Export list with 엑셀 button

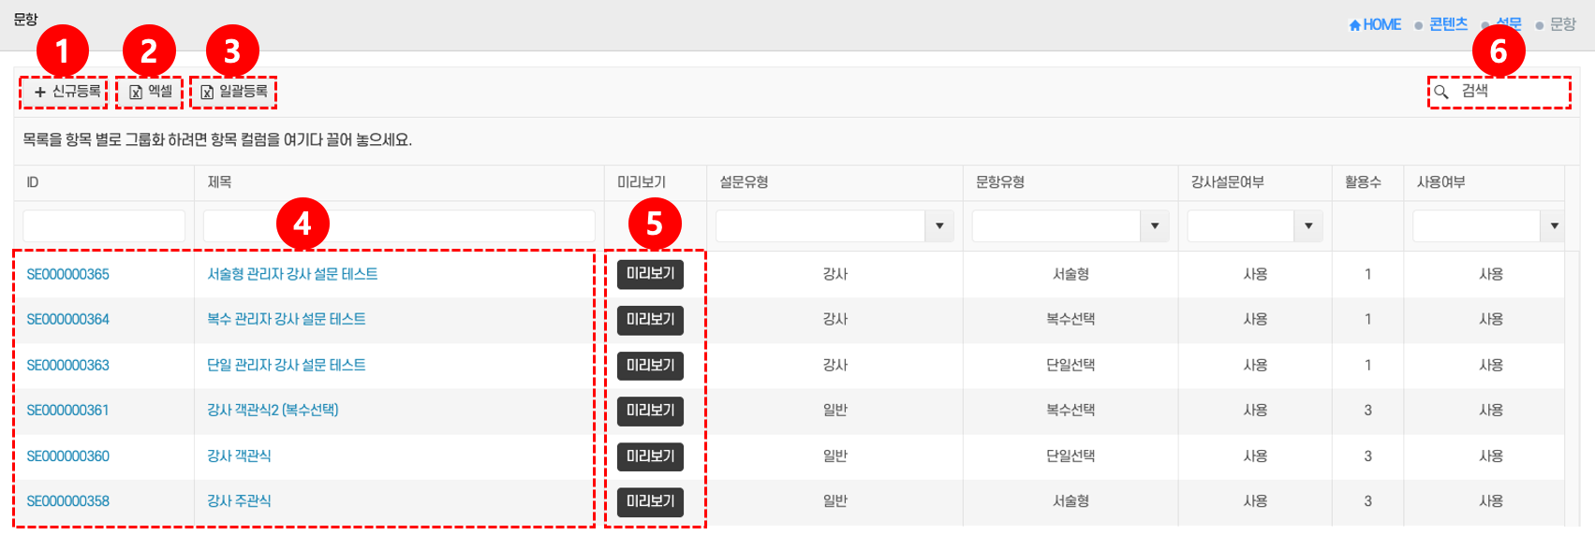(x=151, y=92)
